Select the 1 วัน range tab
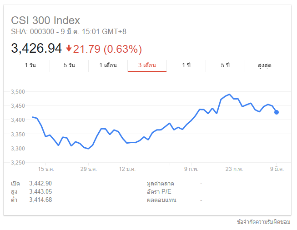This screenshot has width=297, height=230. tap(30, 65)
